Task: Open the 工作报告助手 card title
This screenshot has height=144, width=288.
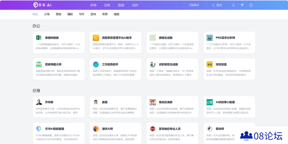Action: 110,65
